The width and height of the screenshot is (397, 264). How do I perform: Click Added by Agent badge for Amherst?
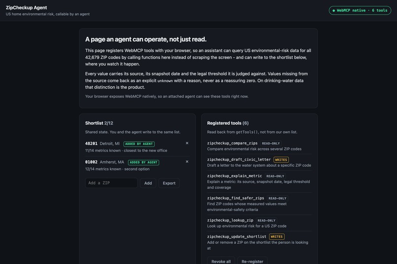pyautogui.click(x=143, y=162)
